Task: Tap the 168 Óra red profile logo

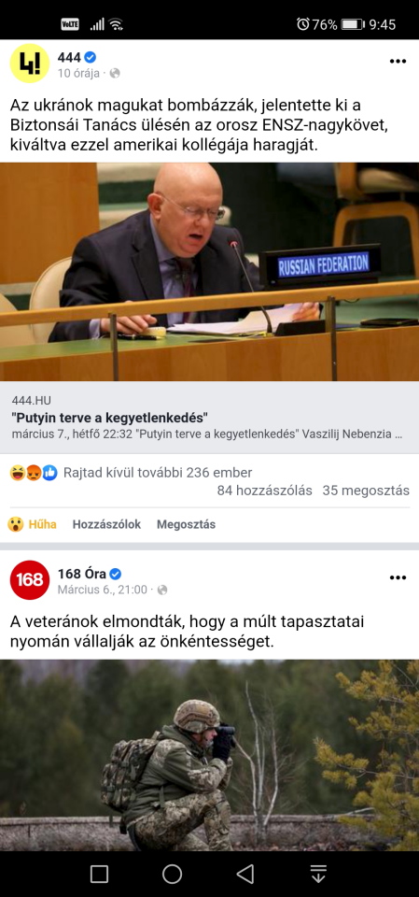Action: [30, 579]
